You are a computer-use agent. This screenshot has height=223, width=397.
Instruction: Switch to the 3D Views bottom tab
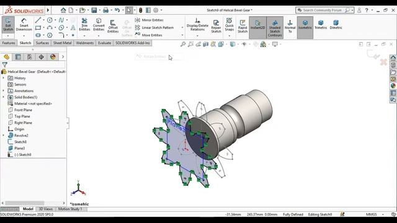point(45,209)
